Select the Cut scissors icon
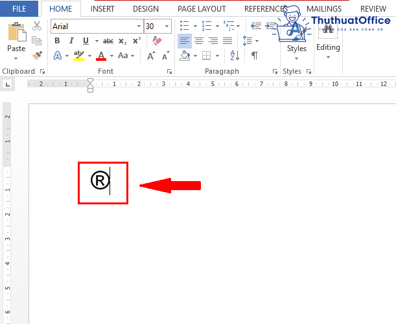This screenshot has width=396, height=324. [37, 27]
